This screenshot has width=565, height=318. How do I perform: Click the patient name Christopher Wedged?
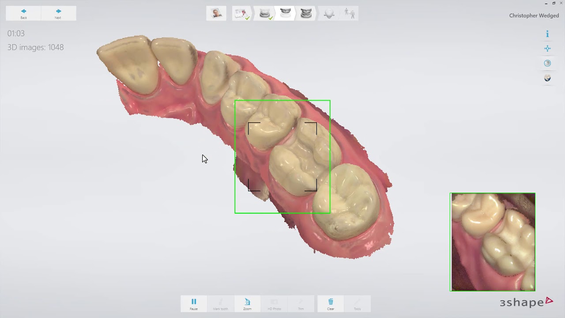coord(534,15)
